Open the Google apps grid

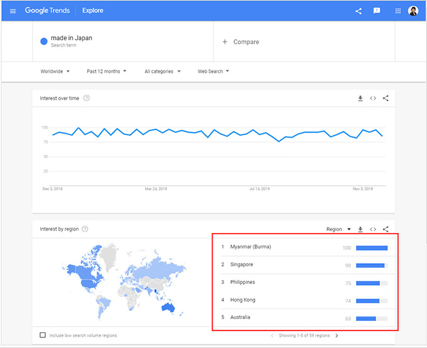[x=398, y=11]
